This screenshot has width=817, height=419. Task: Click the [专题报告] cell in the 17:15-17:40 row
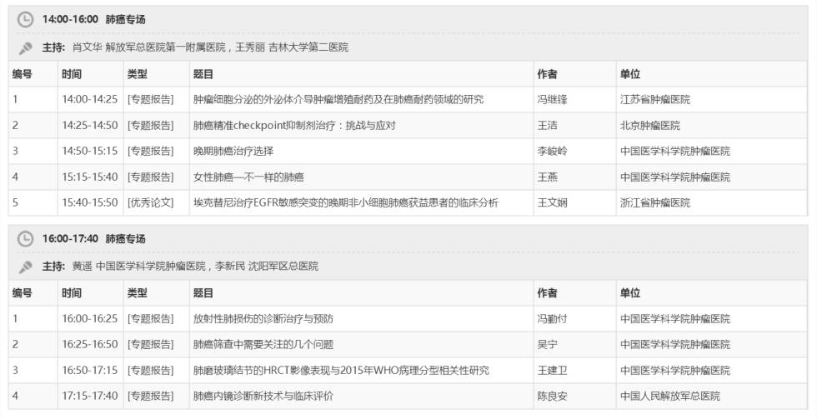pos(151,396)
